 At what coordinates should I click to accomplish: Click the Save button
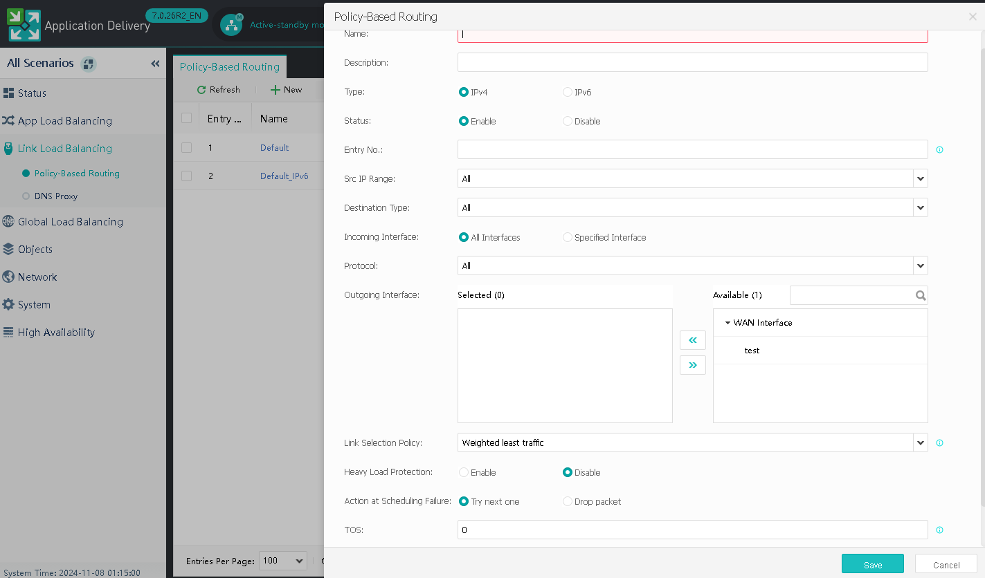coord(872,564)
